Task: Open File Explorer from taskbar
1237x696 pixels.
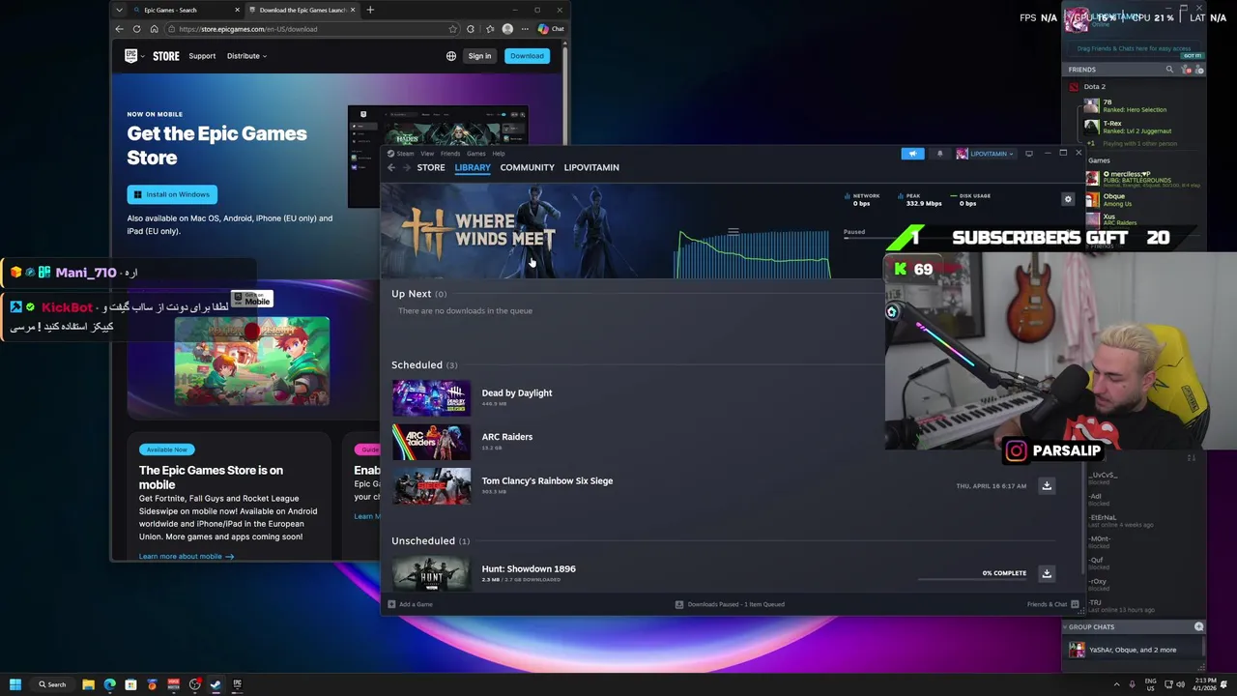Action: click(x=88, y=684)
